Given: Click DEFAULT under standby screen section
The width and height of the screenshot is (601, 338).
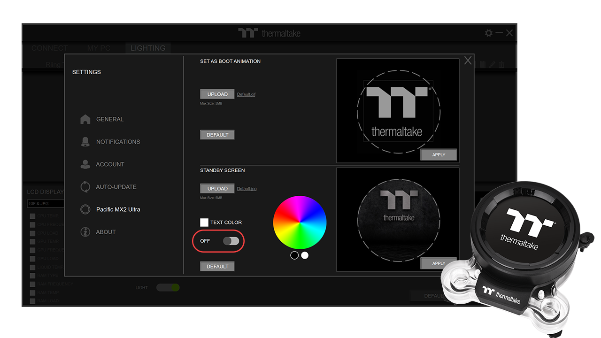Looking at the screenshot, I should click(217, 266).
